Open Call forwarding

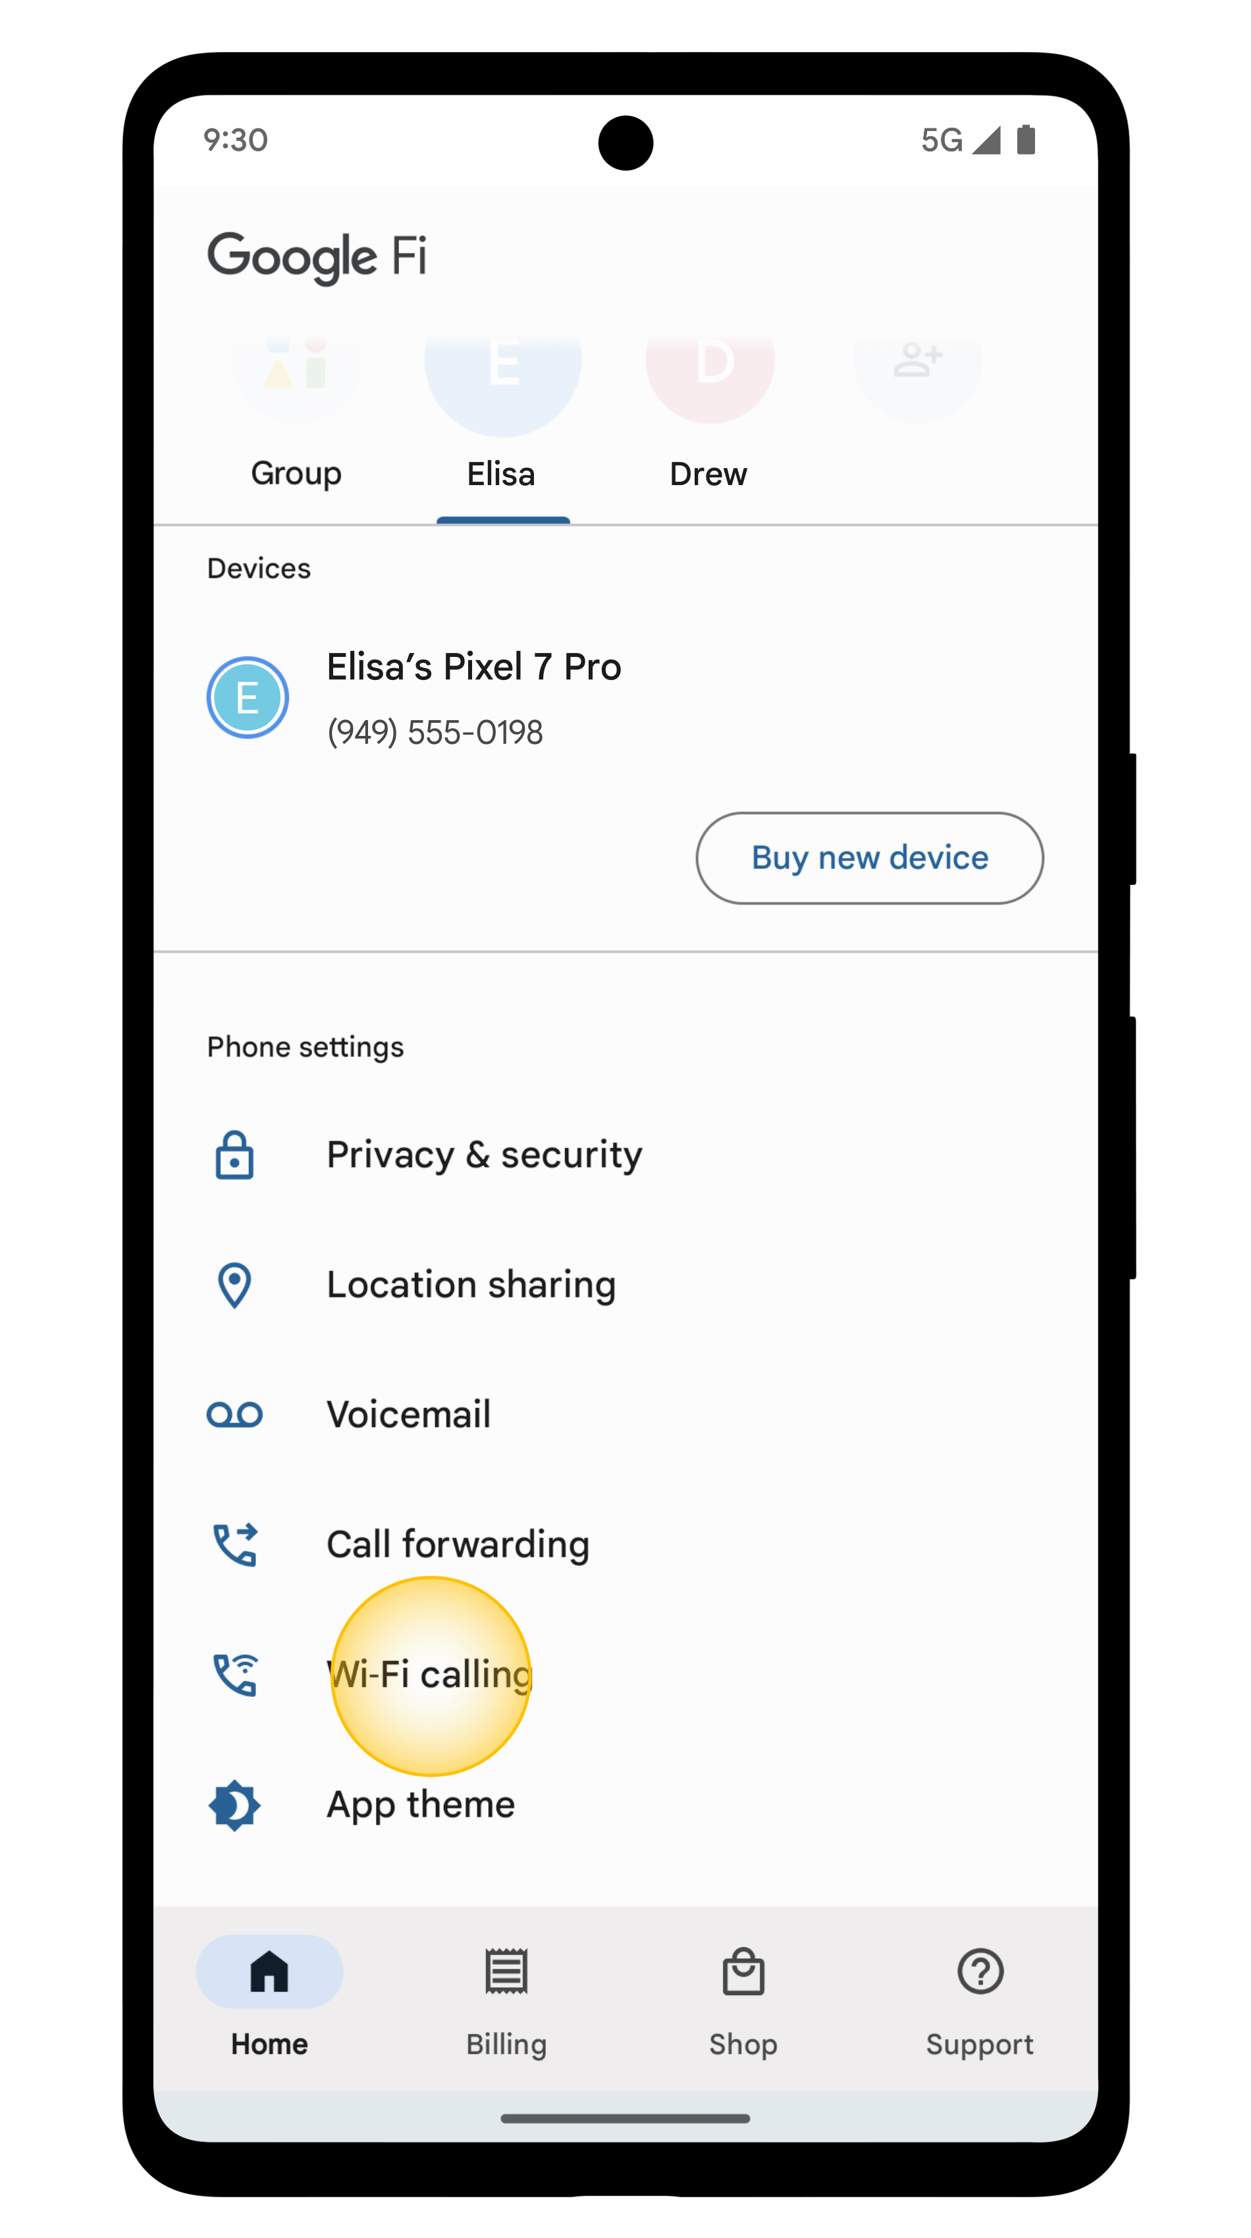tap(625, 1545)
